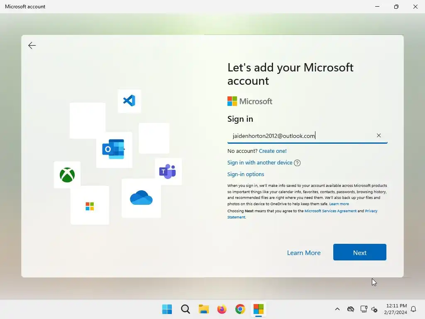Click the muted volume tray icon
The image size is (425, 319).
pyautogui.click(x=374, y=309)
